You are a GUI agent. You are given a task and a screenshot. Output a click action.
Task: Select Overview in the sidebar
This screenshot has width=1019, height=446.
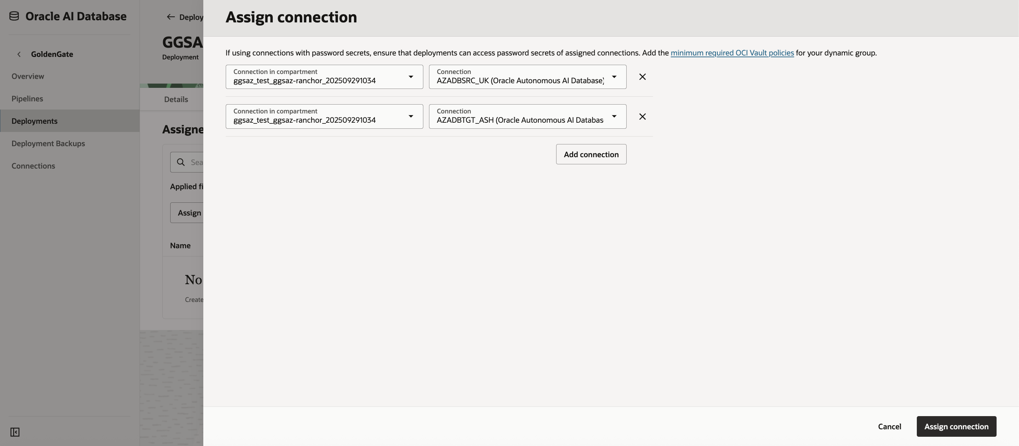[28, 76]
